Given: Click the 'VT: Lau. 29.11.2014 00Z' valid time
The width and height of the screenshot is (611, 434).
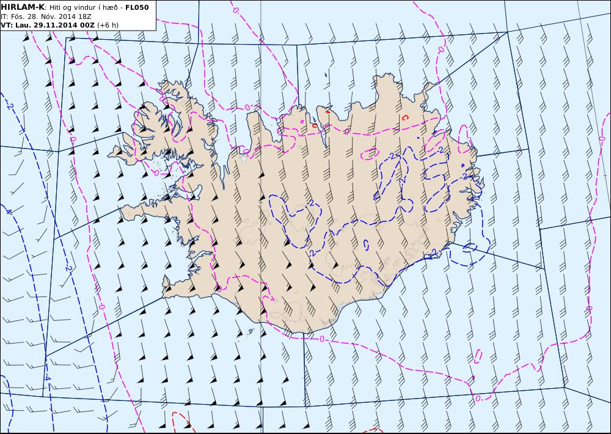Looking at the screenshot, I should coord(48,25).
